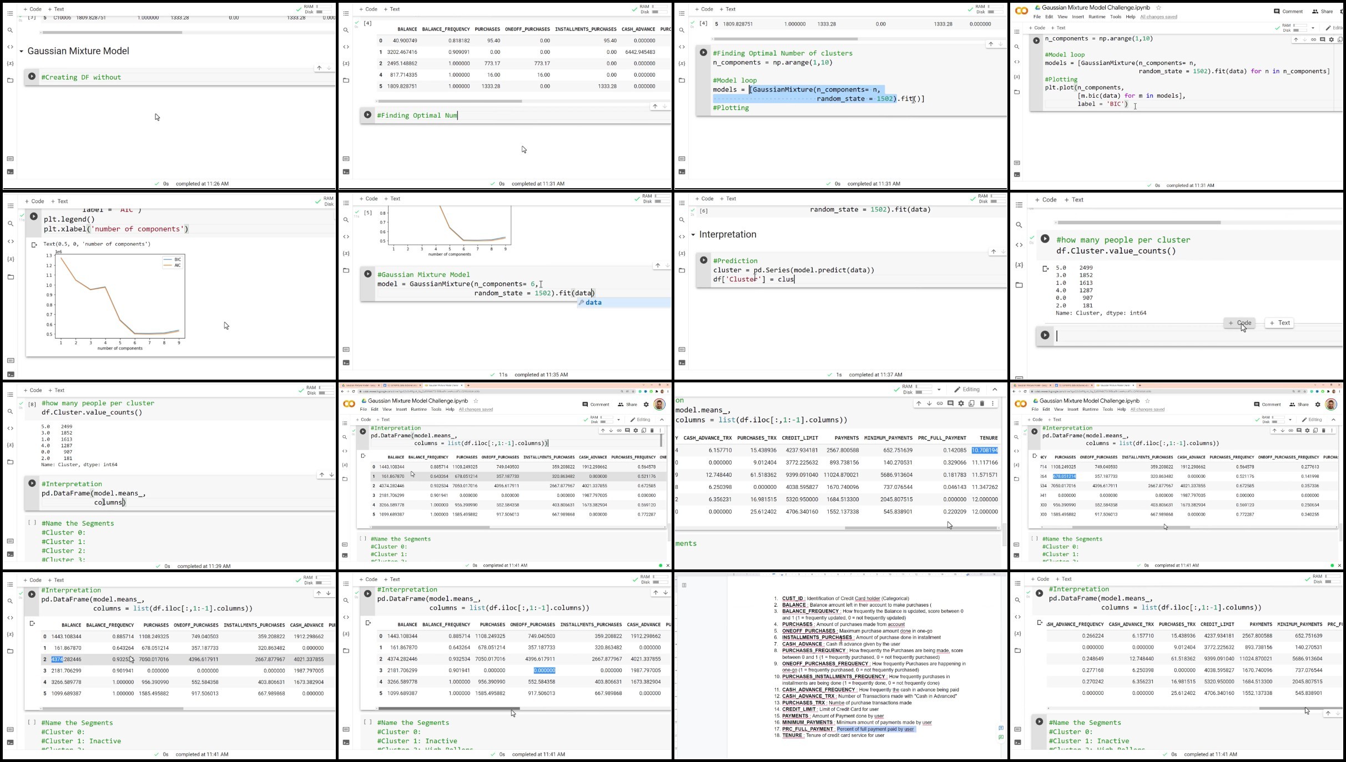The image size is (1346, 762).
Task: Click Comment button above the 'BIC' label cell
Action: pos(1288,11)
